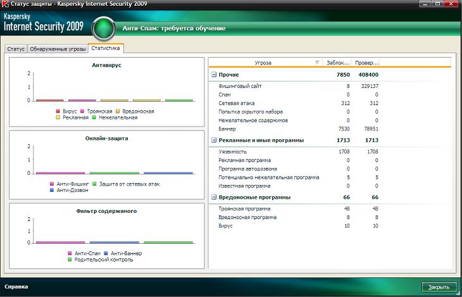Select the Баннер row

tap(330, 129)
